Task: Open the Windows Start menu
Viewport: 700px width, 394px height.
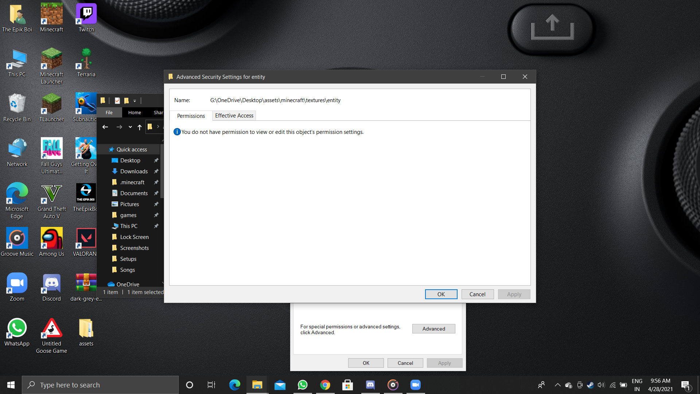Action: (11, 385)
